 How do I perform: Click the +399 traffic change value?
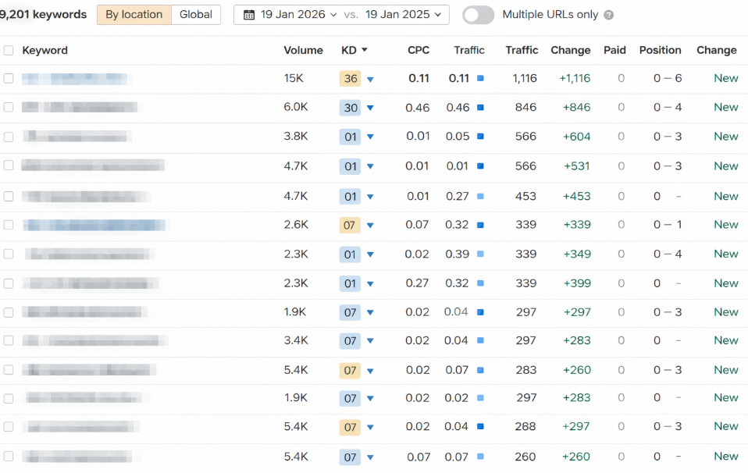[x=577, y=283]
